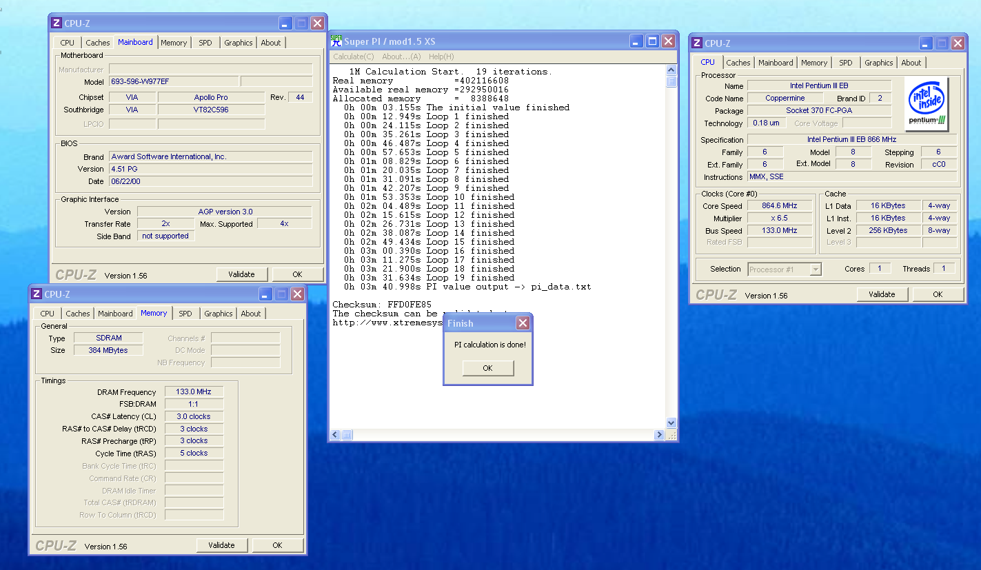Click the Super PI vertical scrollbar thumb
981x570 pixels.
pyautogui.click(x=671, y=81)
